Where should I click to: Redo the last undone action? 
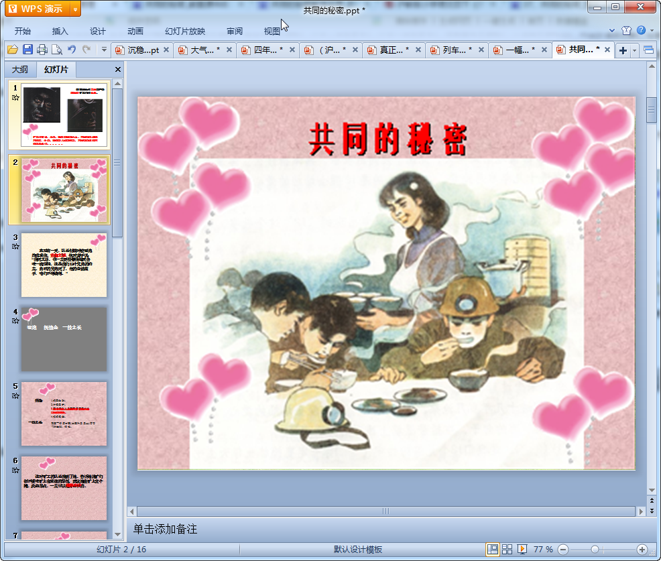tap(86, 50)
